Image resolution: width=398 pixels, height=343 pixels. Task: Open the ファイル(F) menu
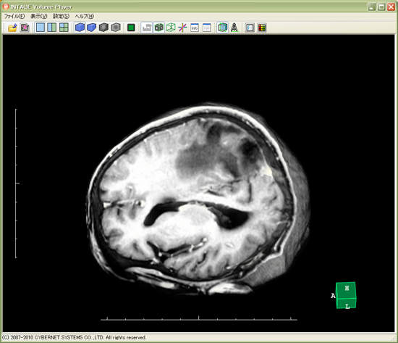tap(14, 16)
